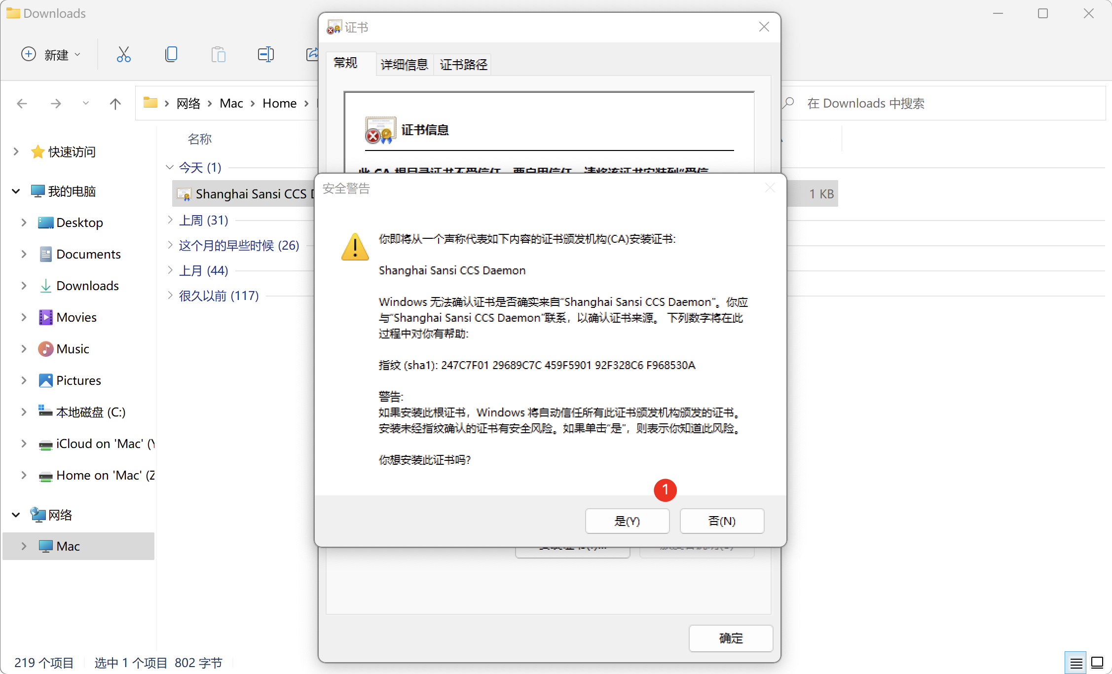Expand the 上周 (31) group

click(x=170, y=220)
